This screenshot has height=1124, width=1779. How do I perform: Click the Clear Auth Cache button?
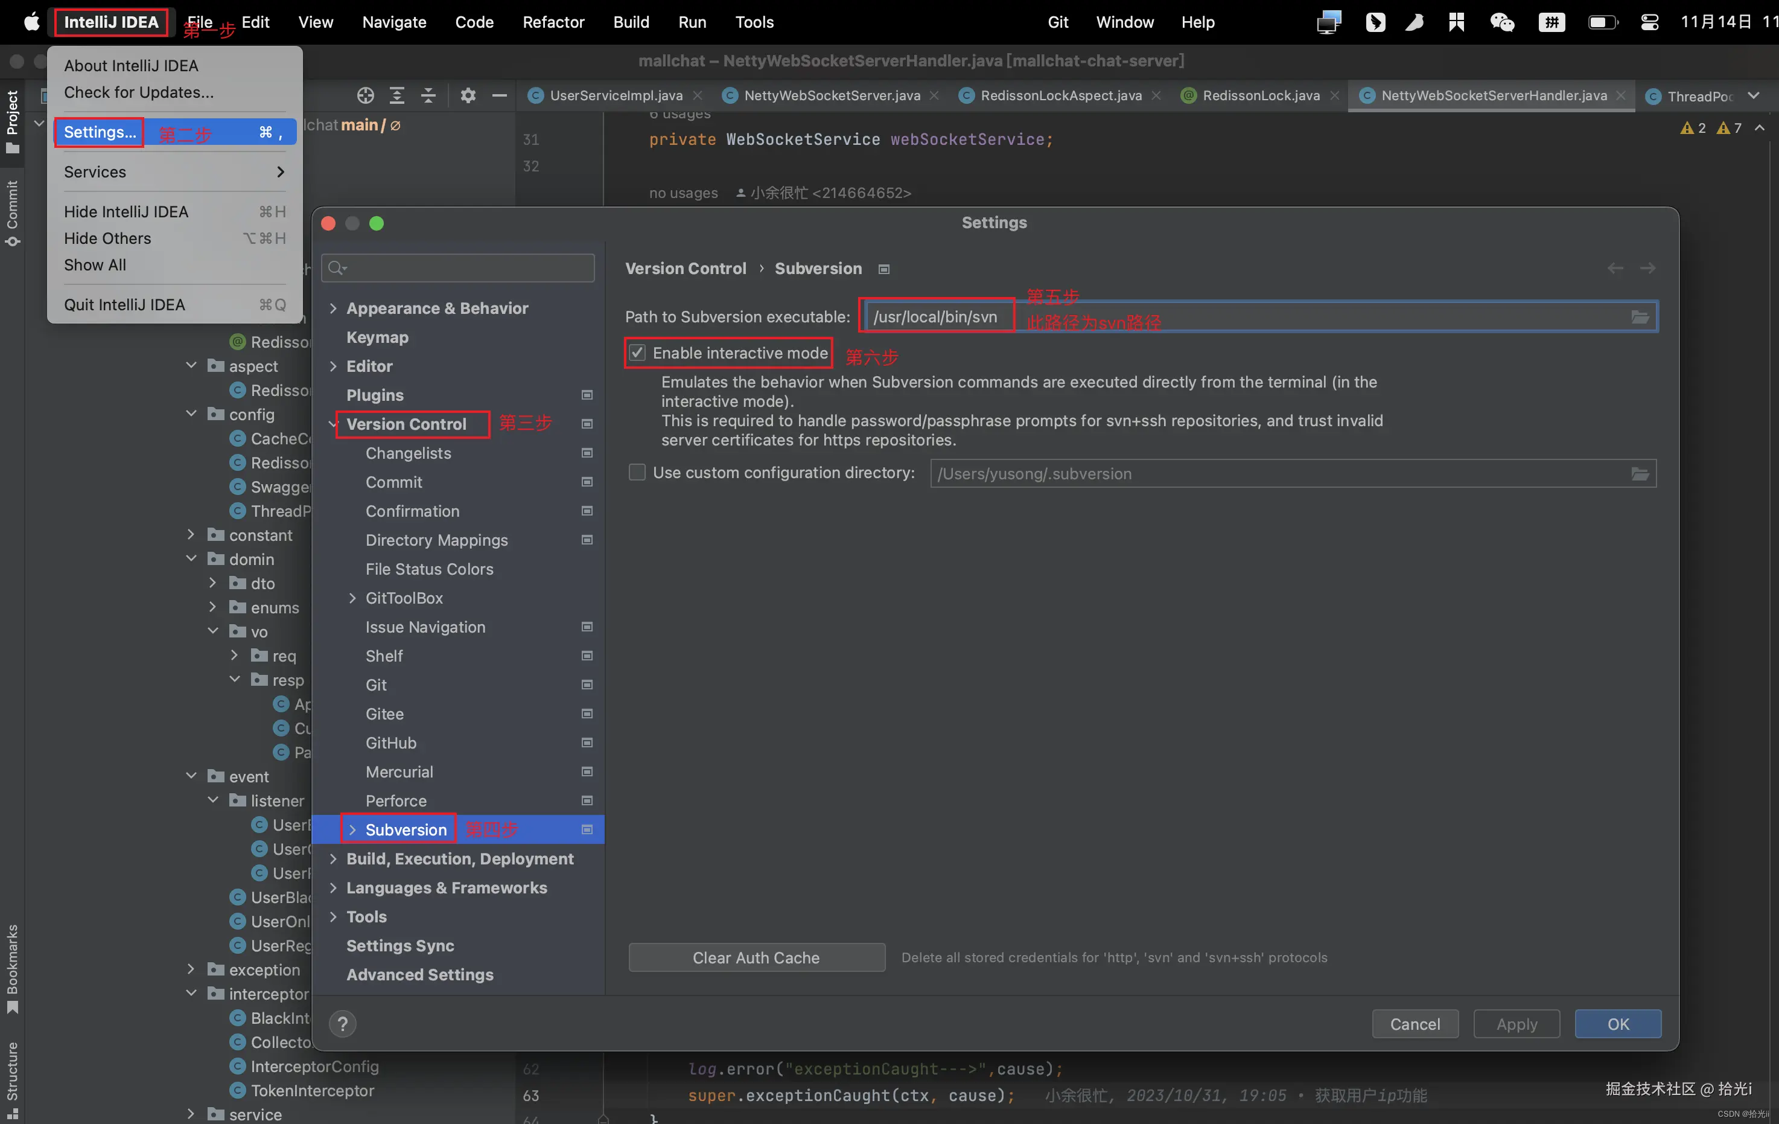756,958
